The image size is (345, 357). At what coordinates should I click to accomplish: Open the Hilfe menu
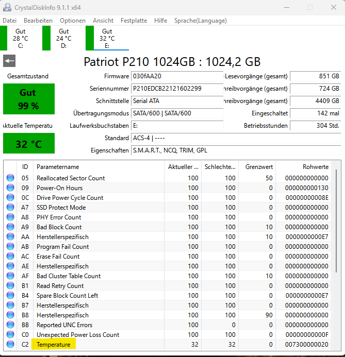pos(161,21)
